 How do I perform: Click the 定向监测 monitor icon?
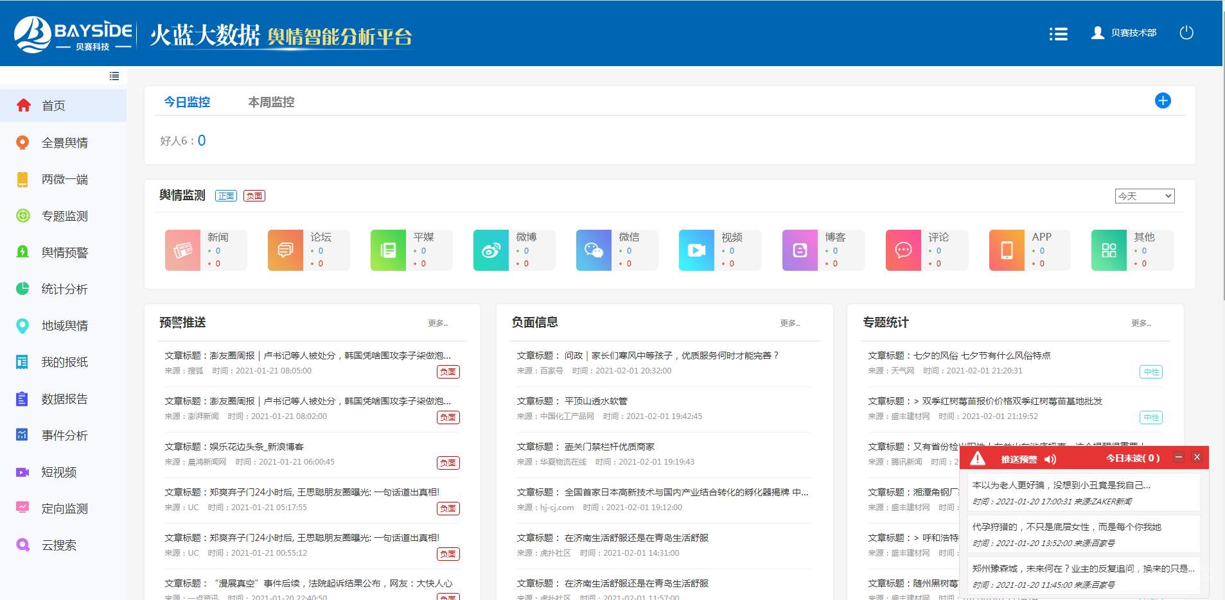(x=22, y=508)
